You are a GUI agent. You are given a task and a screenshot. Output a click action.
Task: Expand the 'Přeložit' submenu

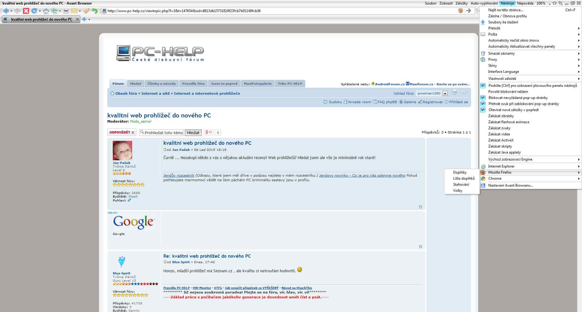[x=530, y=28]
